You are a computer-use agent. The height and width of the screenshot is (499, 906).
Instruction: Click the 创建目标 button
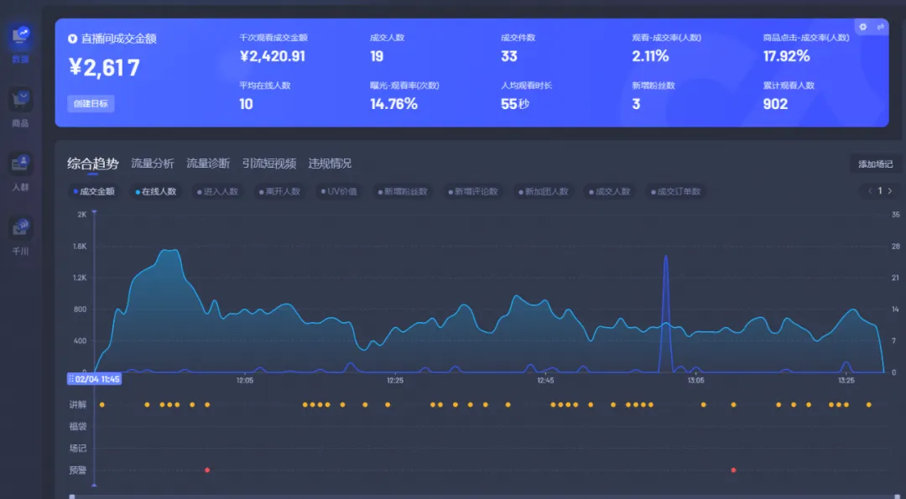pyautogui.click(x=91, y=104)
